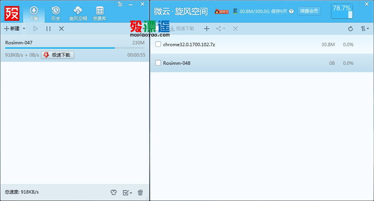Viewport: 374px width, 201px height.
Task: Click the 极速下载 button under Rosimm-047
Action: [57, 55]
